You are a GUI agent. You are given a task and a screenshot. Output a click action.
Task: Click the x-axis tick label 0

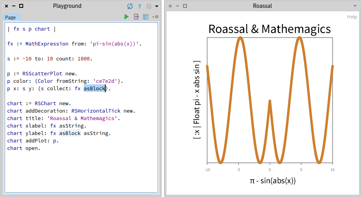[x=270, y=170]
